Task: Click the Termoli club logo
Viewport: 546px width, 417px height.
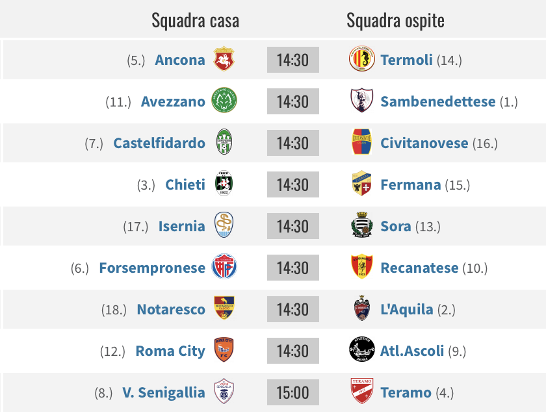Action: (x=362, y=59)
